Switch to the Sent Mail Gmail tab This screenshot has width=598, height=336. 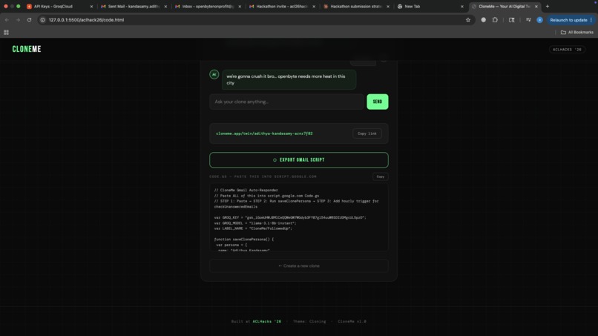coord(133,7)
